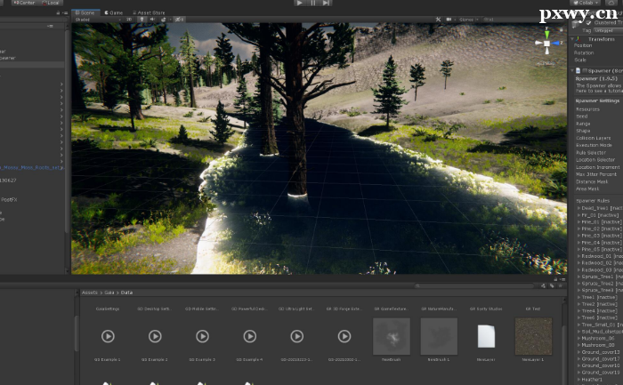
Task: Click the Collision Layers setting label
Action: [x=594, y=138]
